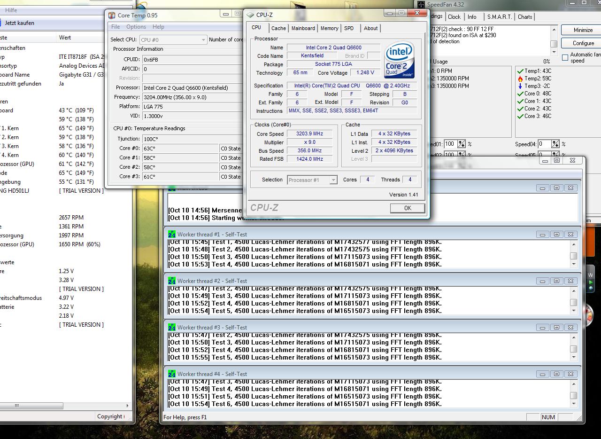Click the Intel Core 2 Quad logo
601x439 pixels.
[x=400, y=60]
